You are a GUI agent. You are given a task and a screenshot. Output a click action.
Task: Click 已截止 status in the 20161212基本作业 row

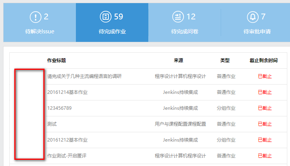point(265,140)
